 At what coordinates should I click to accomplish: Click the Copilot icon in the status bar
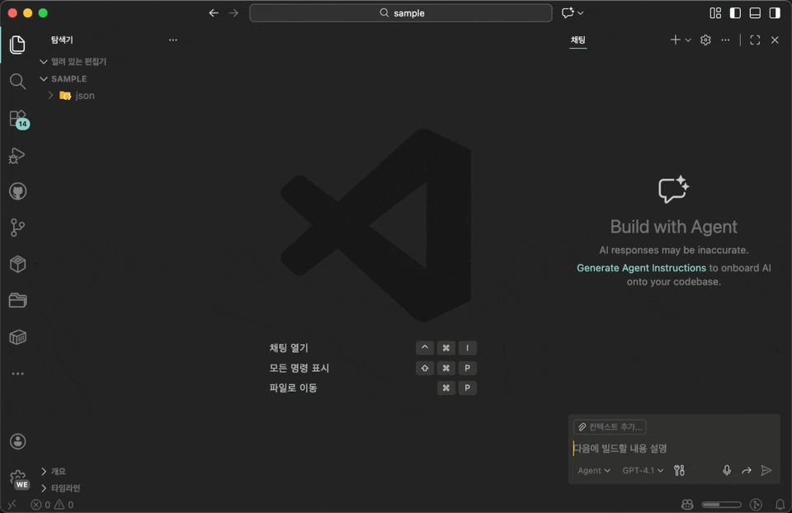click(688, 504)
